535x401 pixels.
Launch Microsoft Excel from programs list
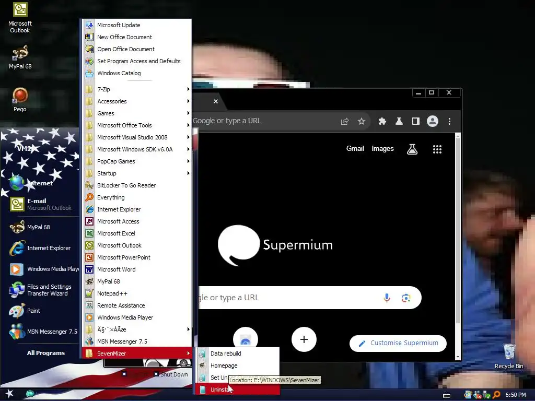137,233
